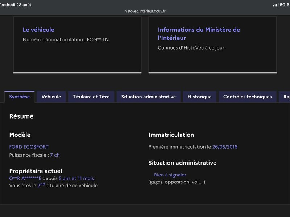Go to the Historique tab
This screenshot has height=217, width=290.
point(200,97)
